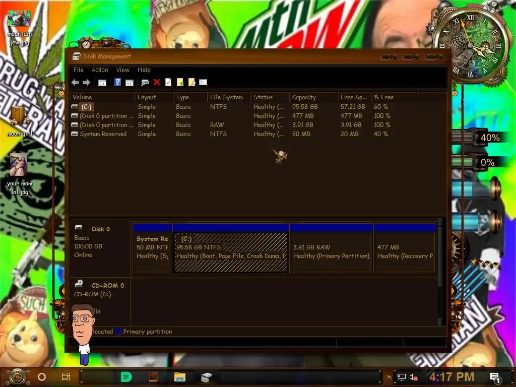Open Task View from the taskbar
The image size is (516, 387).
pyautogui.click(x=66, y=377)
